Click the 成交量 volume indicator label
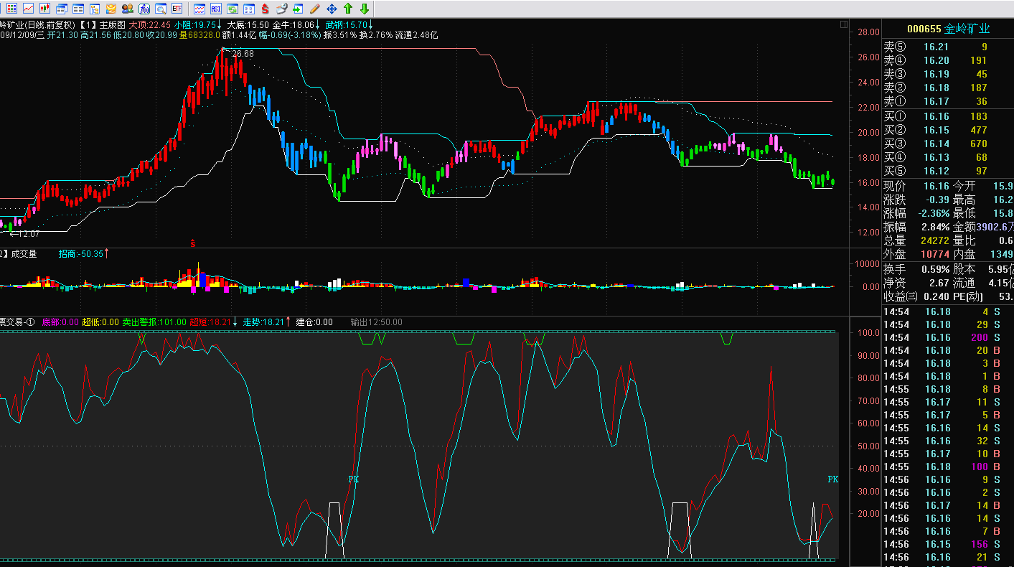Image resolution: width=1014 pixels, height=567 pixels. pos(24,253)
